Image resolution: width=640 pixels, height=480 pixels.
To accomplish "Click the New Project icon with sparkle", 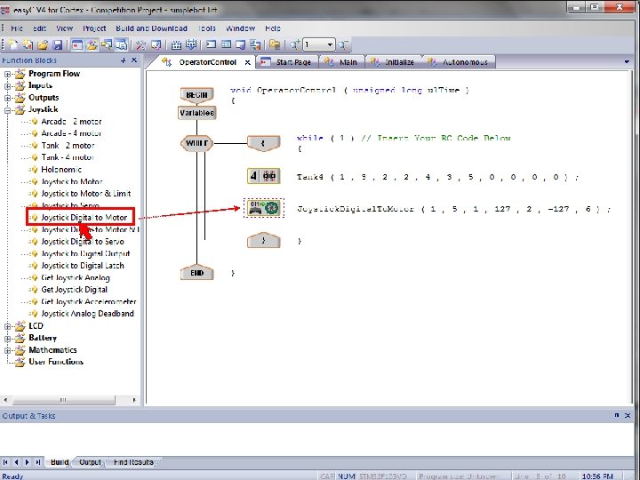I will click(28, 44).
